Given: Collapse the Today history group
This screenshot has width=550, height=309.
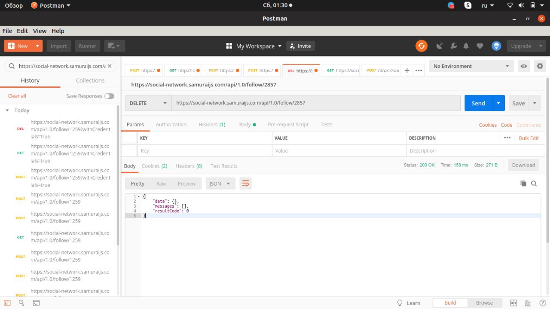Looking at the screenshot, I should [x=7, y=110].
